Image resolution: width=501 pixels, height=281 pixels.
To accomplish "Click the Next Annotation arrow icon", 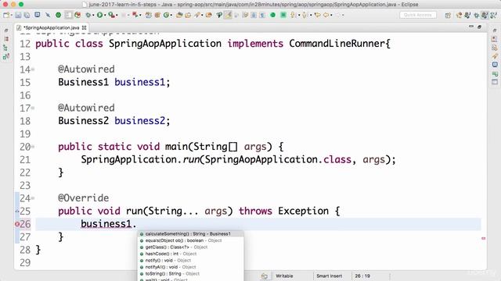I will (293, 15).
